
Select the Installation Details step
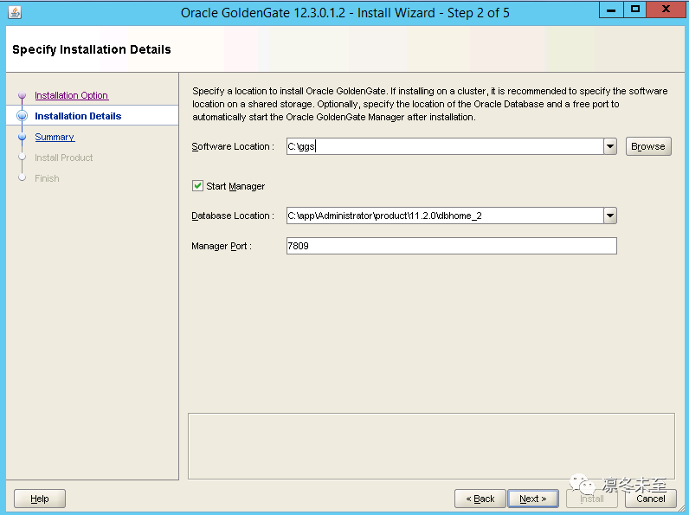(x=78, y=116)
